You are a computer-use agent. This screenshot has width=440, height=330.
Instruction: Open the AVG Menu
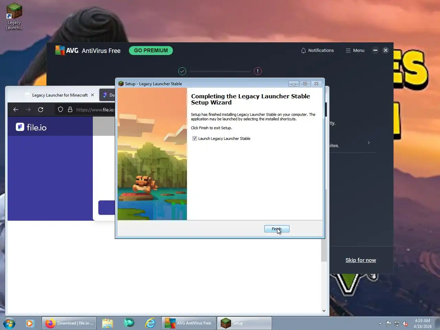point(355,51)
